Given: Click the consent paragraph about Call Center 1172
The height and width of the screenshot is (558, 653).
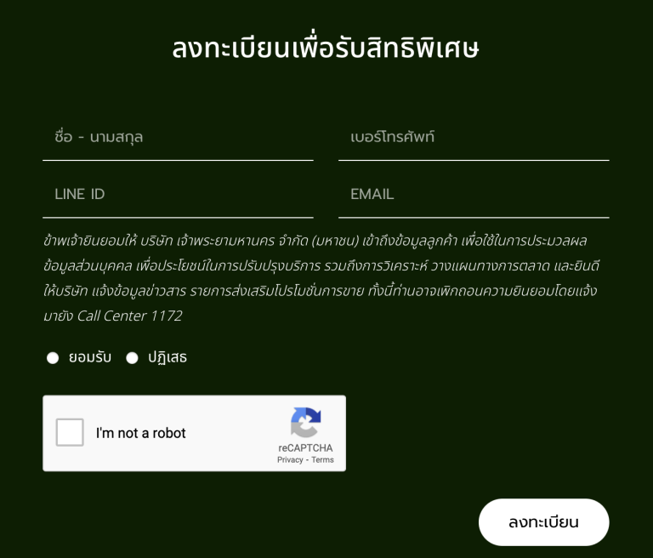Looking at the screenshot, I should click(x=321, y=278).
